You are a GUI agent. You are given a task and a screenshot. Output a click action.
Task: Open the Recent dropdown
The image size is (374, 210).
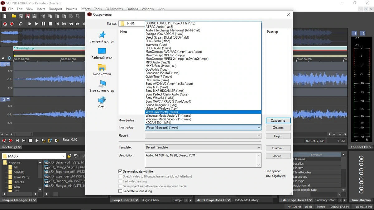click(203, 136)
